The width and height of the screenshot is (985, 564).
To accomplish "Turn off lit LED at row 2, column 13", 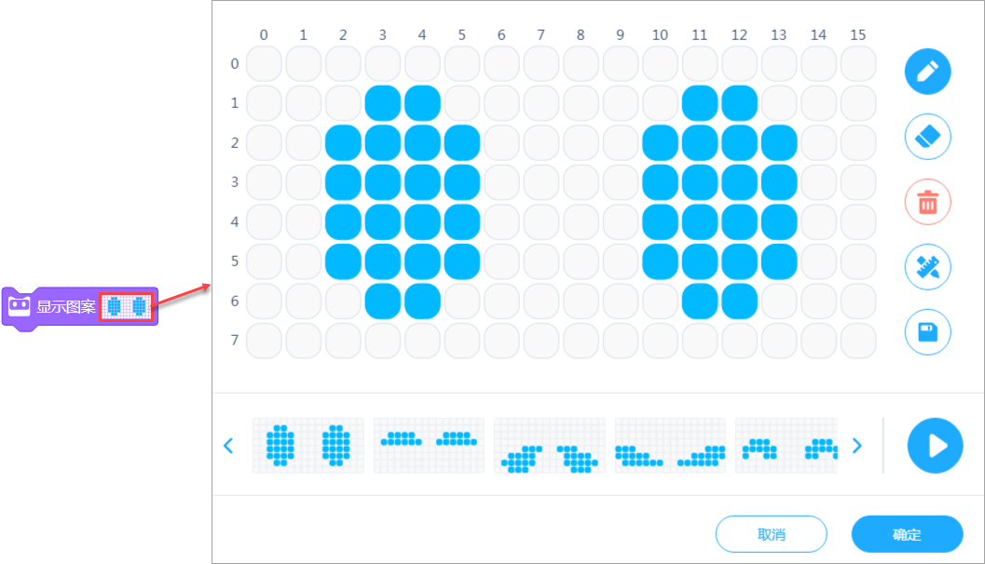I will click(778, 142).
